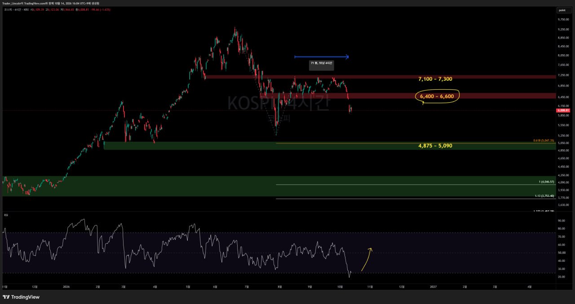Image resolution: width=575 pixels, height=304 pixels.
Task: Click the 5월 label on the time axis
Action: [188, 286]
